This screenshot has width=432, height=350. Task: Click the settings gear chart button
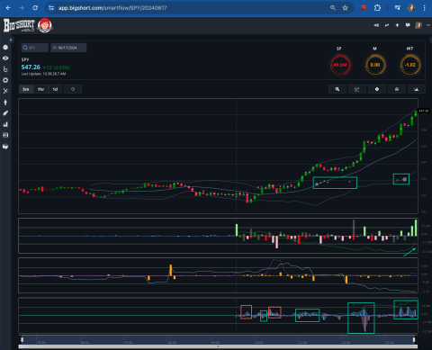[x=377, y=89]
